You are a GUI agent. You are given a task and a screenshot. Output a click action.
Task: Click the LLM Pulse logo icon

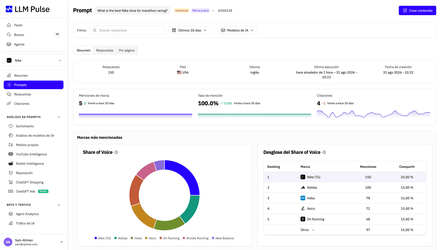(9, 9)
